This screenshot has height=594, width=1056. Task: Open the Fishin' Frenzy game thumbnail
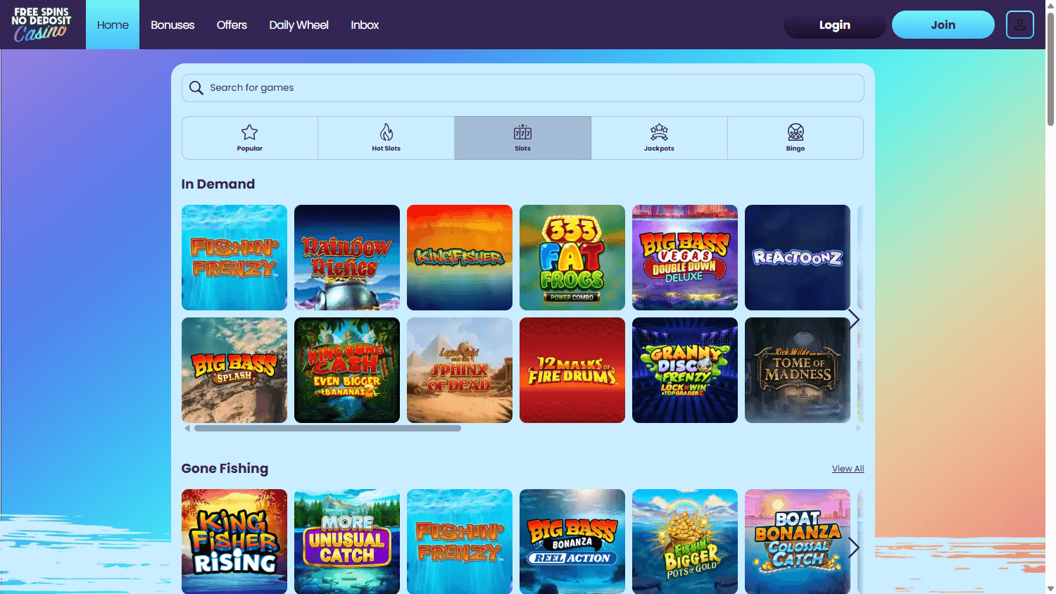[234, 257]
